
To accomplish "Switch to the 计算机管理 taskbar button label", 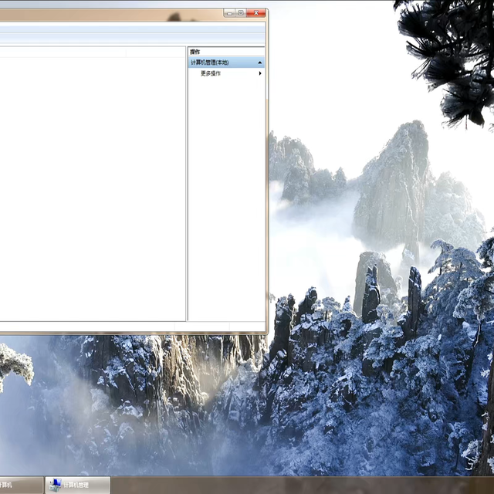I will pyautogui.click(x=76, y=486).
